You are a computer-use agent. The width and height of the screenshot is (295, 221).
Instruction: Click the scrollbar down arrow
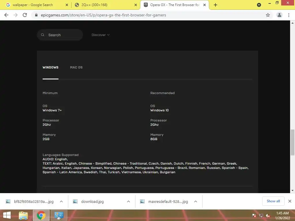pyautogui.click(x=292, y=190)
